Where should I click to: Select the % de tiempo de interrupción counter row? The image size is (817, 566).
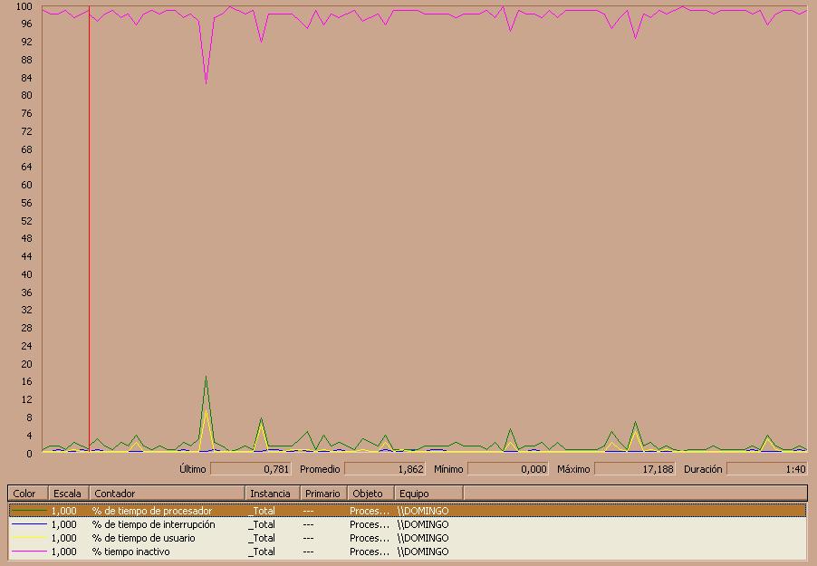408,524
